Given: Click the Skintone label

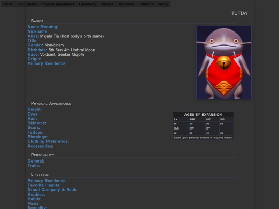Looking at the screenshot, I should coord(37,123).
